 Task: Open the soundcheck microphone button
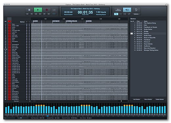pyautogui.click(x=136, y=10)
